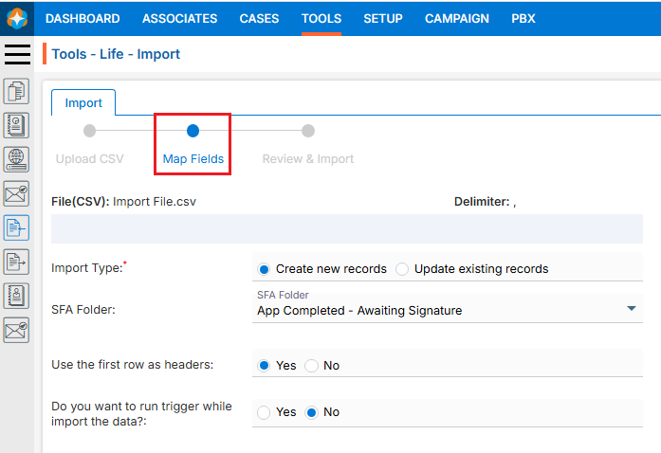This screenshot has width=661, height=453.
Task: Expand the SFA Folder dropdown arrow
Action: point(632,309)
